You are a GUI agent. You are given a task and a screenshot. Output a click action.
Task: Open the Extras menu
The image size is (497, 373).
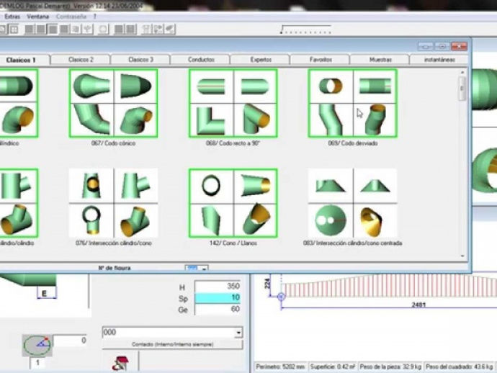click(x=12, y=17)
